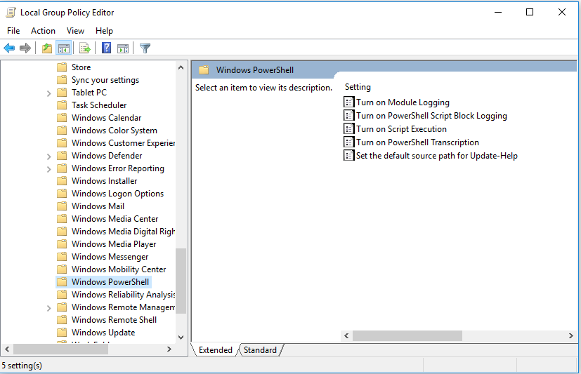This screenshot has height=374, width=581.
Task: Click settings list horizontal scroll right arrow
Action: click(x=570, y=335)
